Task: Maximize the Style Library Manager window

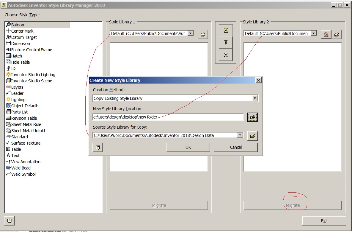Action: (340, 5)
